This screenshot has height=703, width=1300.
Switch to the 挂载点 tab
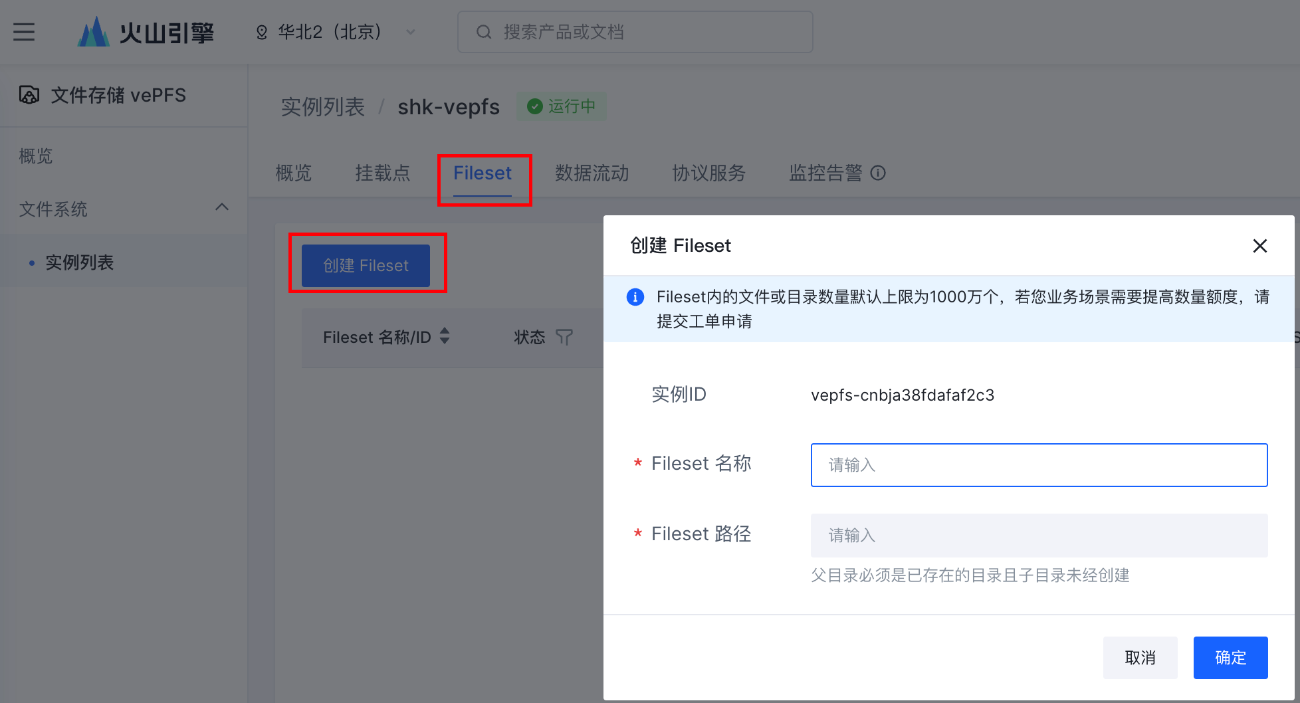pos(383,173)
